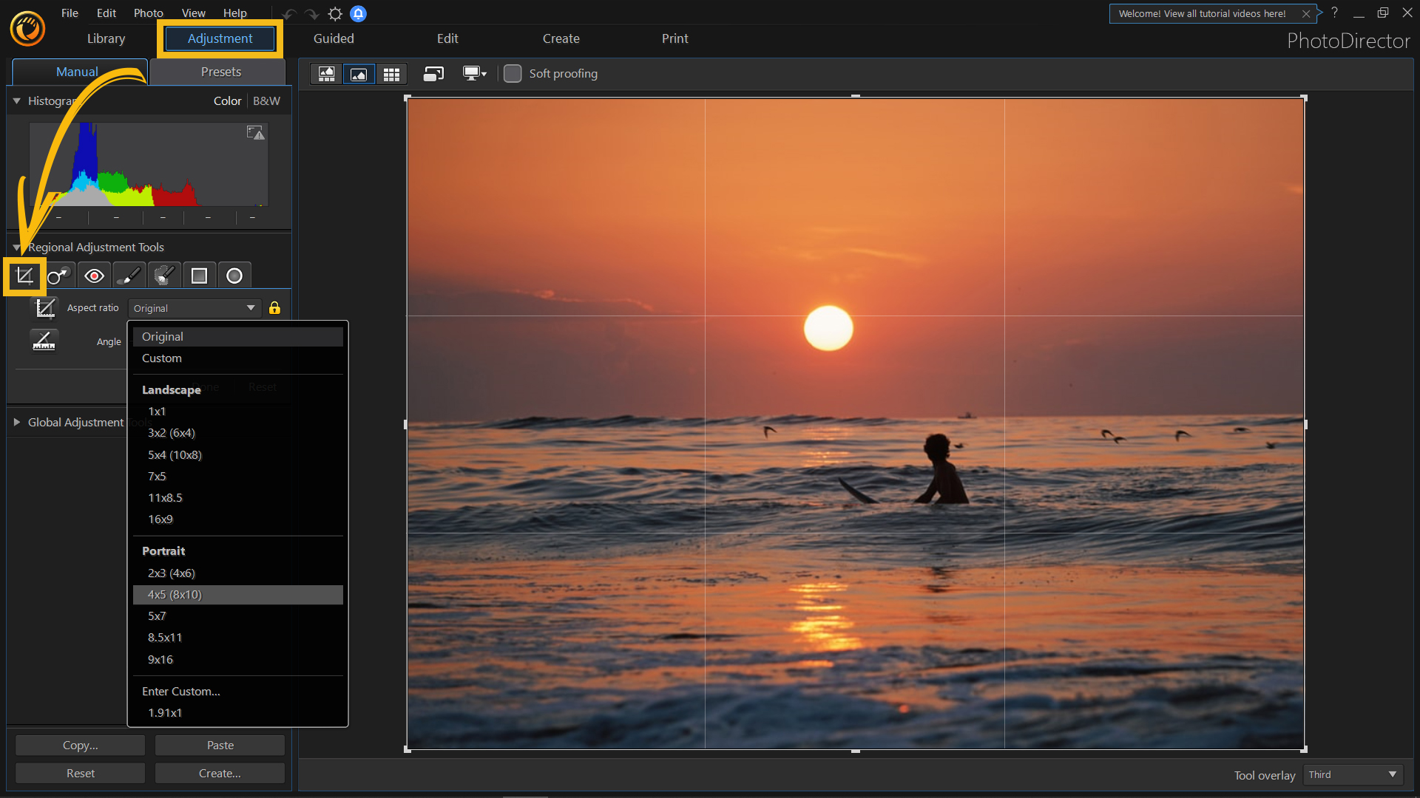Open the Library module

pyautogui.click(x=106, y=38)
